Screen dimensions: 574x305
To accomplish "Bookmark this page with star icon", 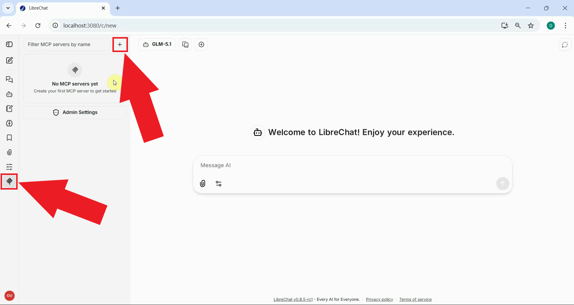I will click(x=531, y=26).
